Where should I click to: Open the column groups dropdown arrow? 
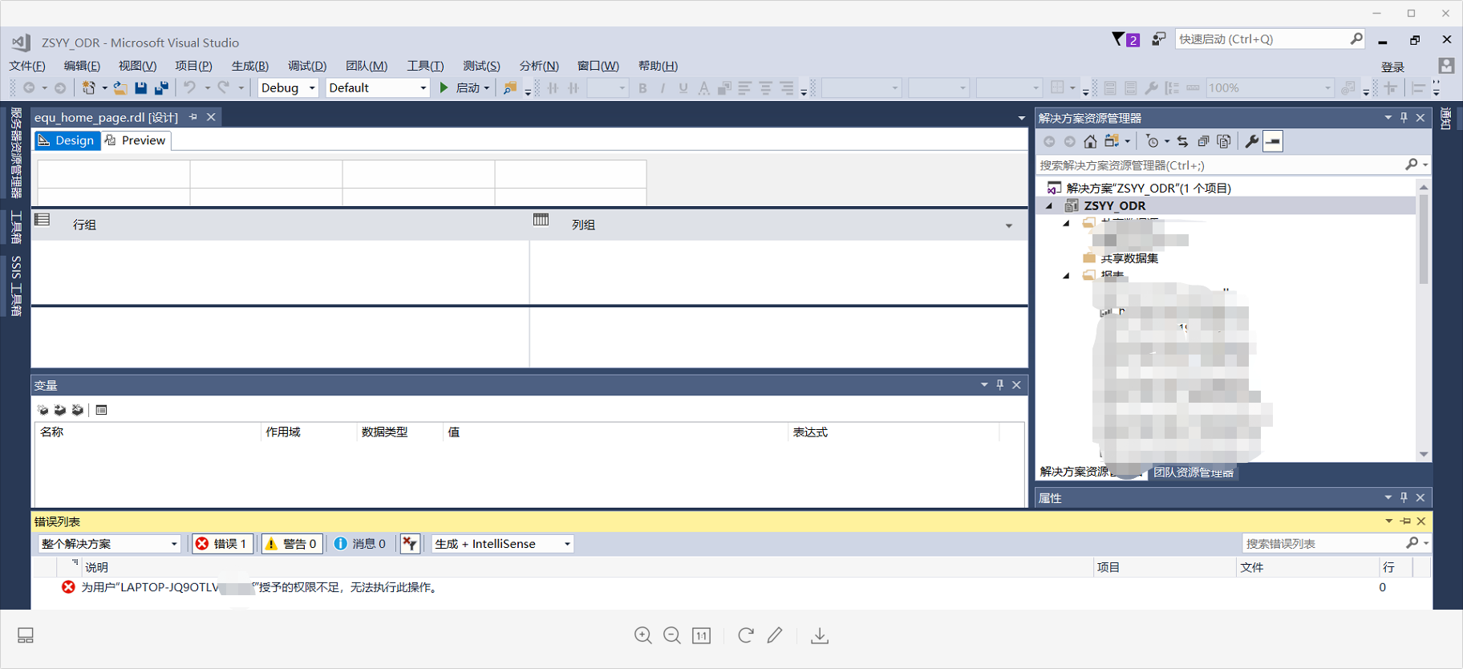pyautogui.click(x=1009, y=225)
